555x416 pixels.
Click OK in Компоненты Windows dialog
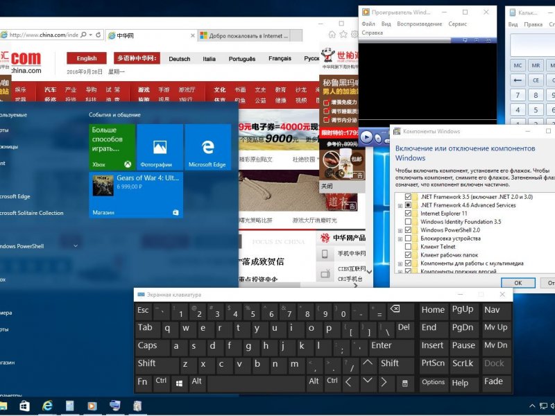tap(518, 283)
